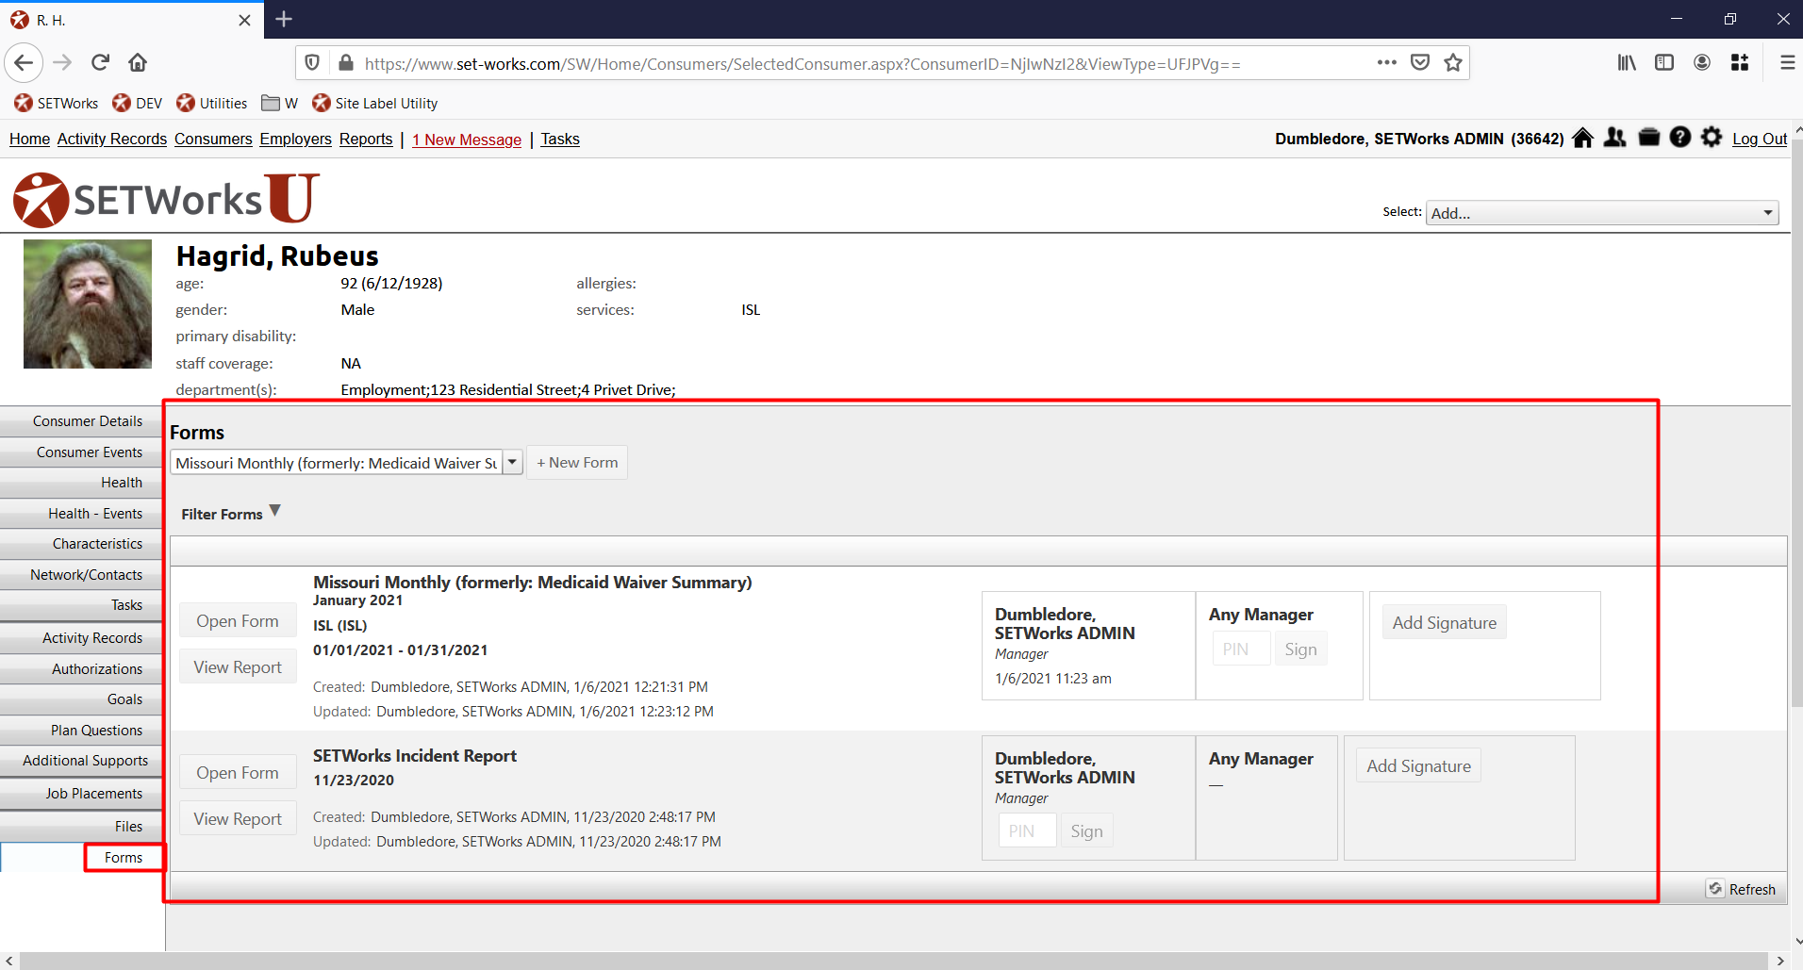Click the Log Out link
The image size is (1803, 970).
tap(1760, 140)
